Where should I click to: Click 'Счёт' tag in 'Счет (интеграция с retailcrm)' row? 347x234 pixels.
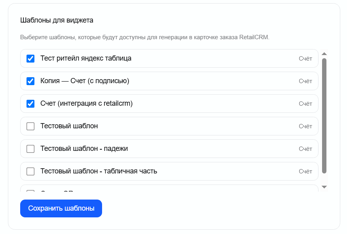(x=305, y=104)
